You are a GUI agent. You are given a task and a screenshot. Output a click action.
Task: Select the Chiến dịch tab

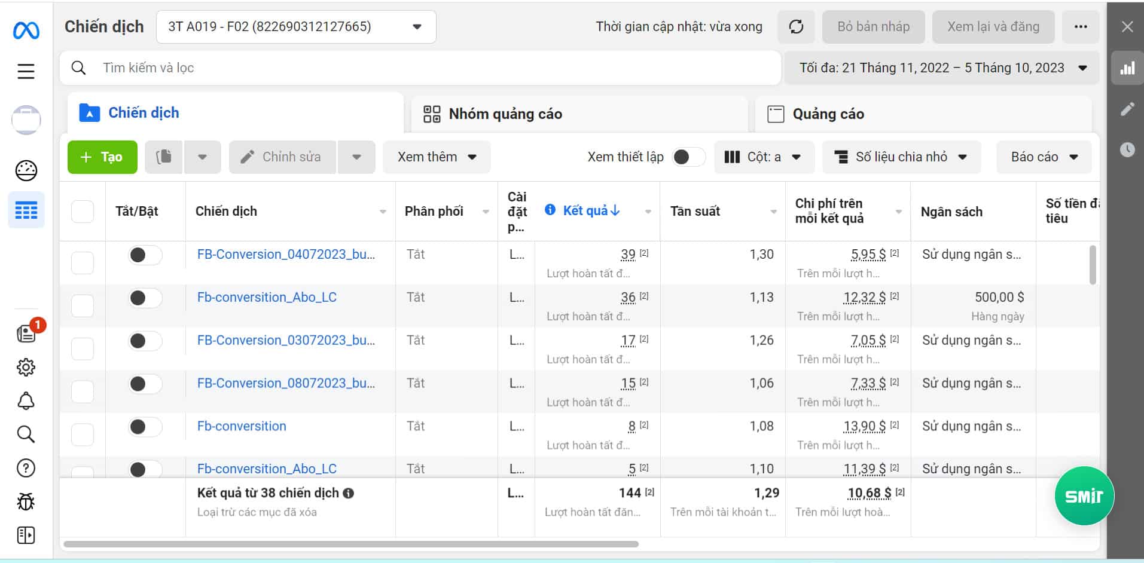pyautogui.click(x=236, y=113)
